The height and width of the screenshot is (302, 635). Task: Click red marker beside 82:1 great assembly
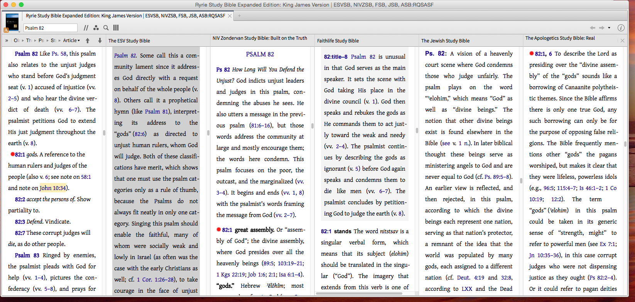click(x=219, y=229)
